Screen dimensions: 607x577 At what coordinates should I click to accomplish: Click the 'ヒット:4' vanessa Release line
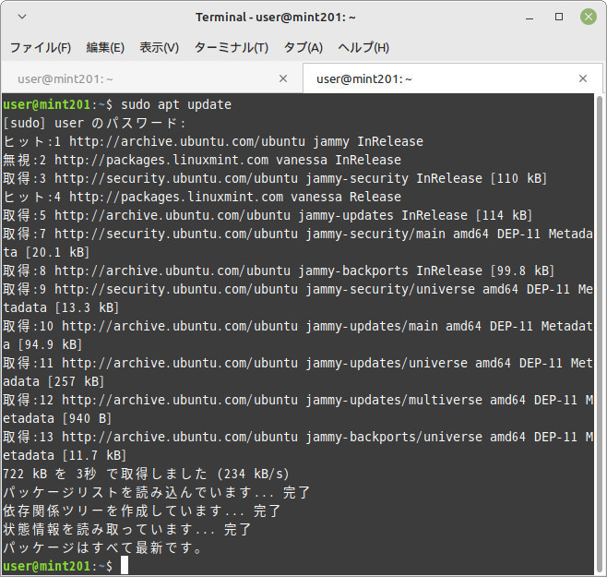pyautogui.click(x=202, y=197)
